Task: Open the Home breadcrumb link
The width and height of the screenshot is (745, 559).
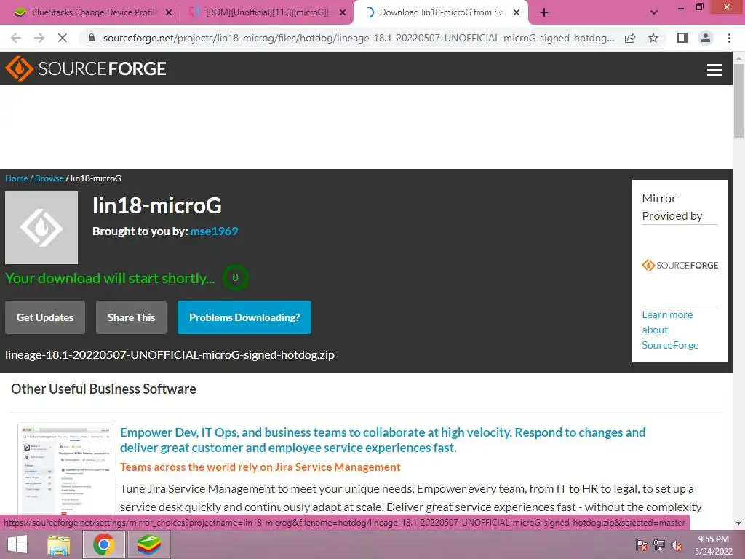Action: [x=17, y=178]
